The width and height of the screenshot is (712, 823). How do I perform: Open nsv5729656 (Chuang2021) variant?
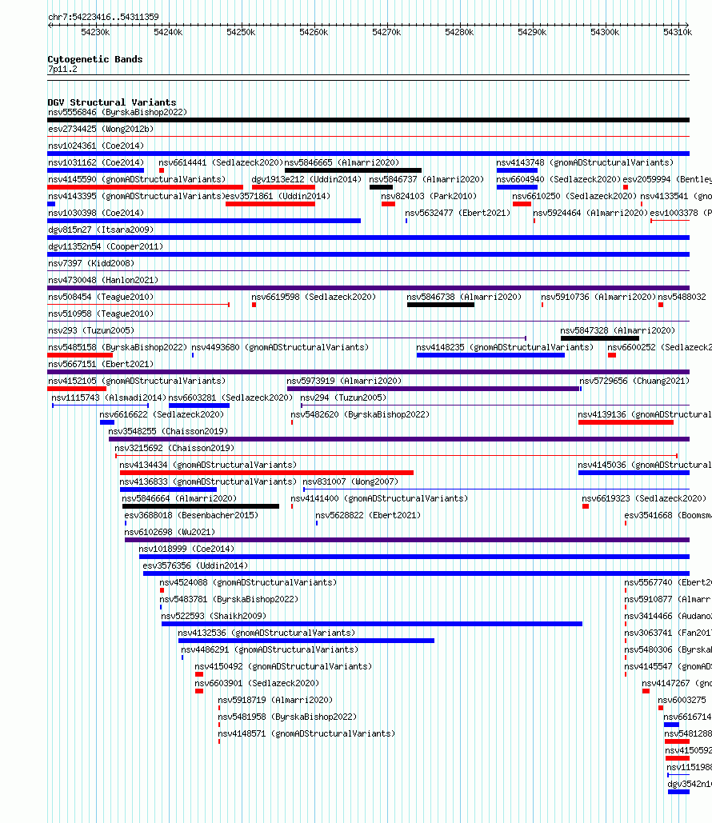pos(634,381)
